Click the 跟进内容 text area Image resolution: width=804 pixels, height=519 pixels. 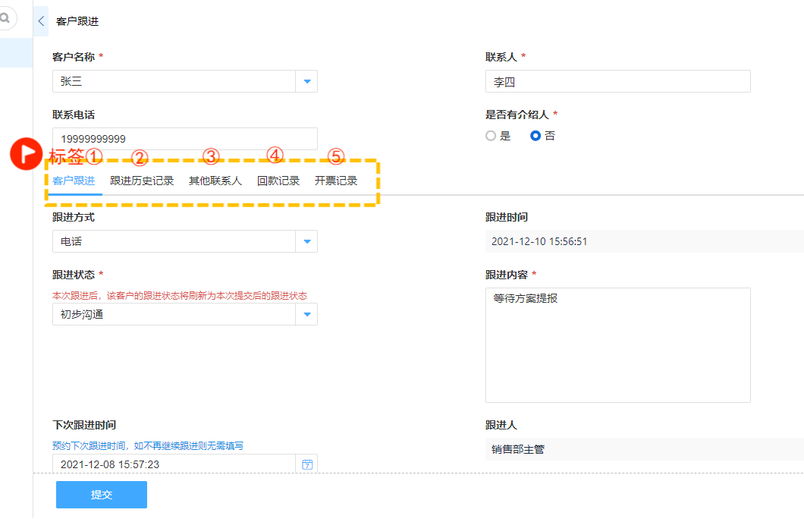[x=617, y=344]
